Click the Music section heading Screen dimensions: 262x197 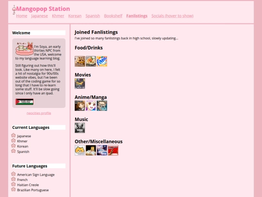(x=82, y=120)
